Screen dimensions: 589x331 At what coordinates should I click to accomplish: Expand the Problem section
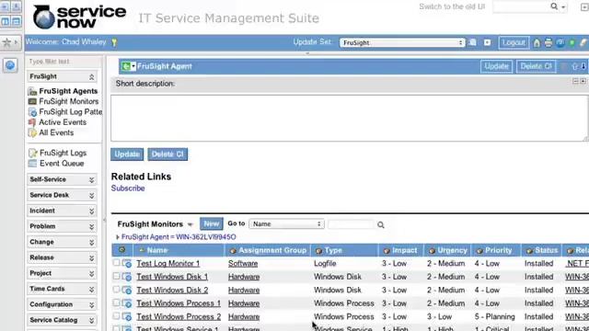pyautogui.click(x=91, y=227)
